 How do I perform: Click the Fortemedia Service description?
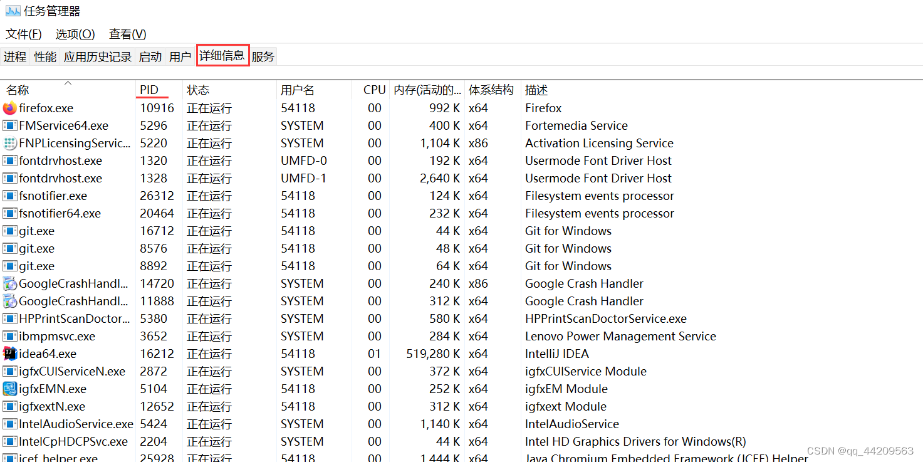pyautogui.click(x=576, y=125)
